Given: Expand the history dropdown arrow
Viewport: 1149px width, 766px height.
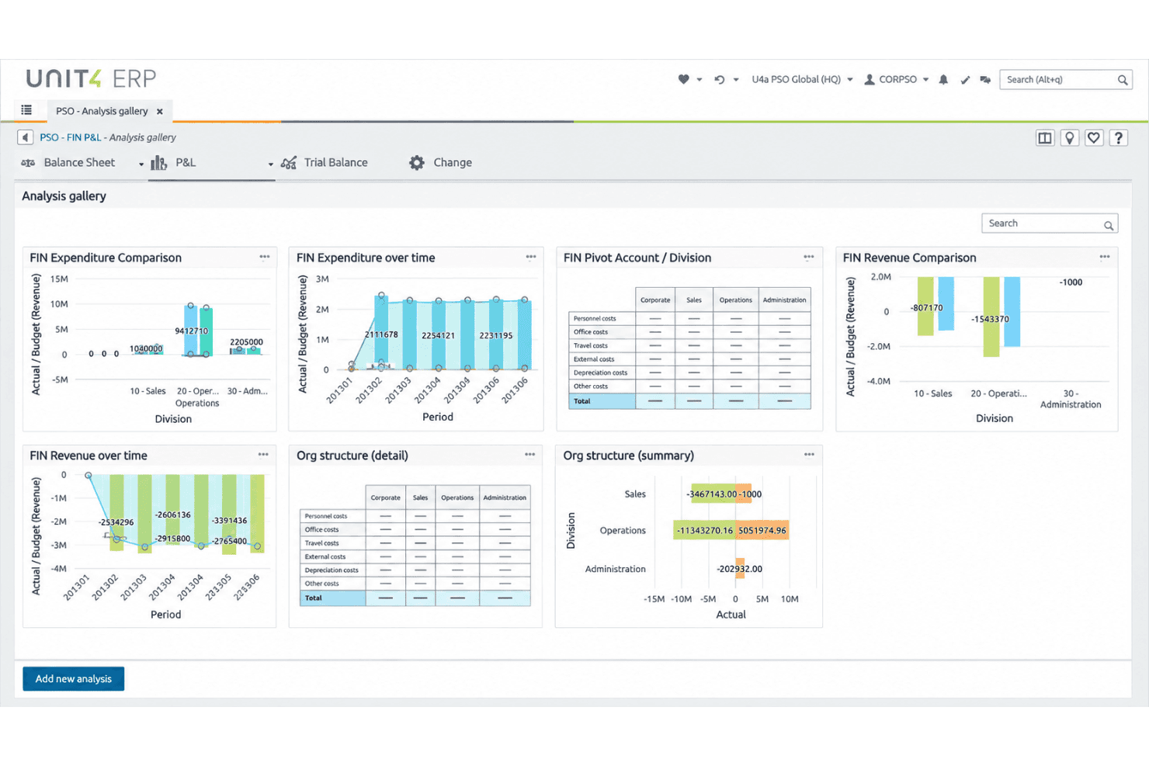Looking at the screenshot, I should (x=736, y=80).
